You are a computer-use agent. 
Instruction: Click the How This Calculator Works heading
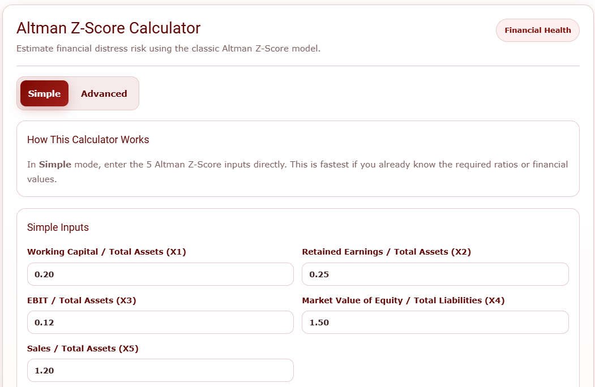[88, 140]
